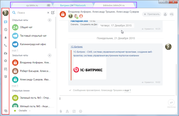Expand 'еще 1' viewers of the message
Viewport: 179px width, 116px height.
tap(128, 91)
